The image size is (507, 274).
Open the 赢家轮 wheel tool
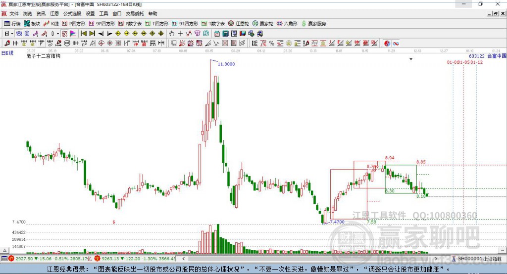coord(263,24)
